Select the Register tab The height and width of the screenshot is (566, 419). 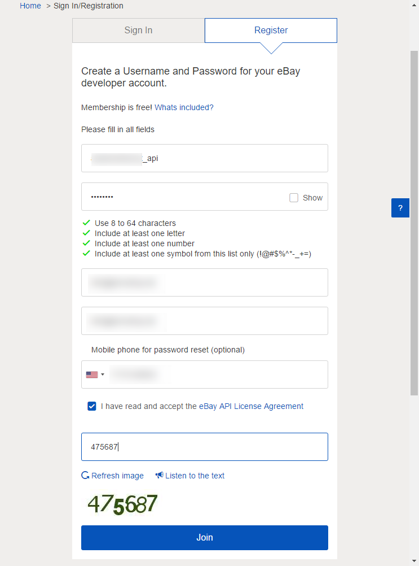coord(271,31)
